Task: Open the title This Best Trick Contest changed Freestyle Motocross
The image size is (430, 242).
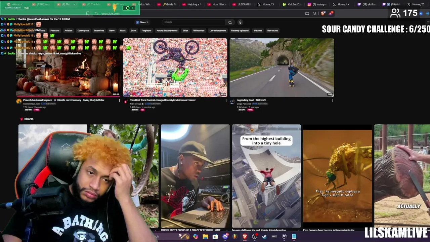Action: pos(163,100)
